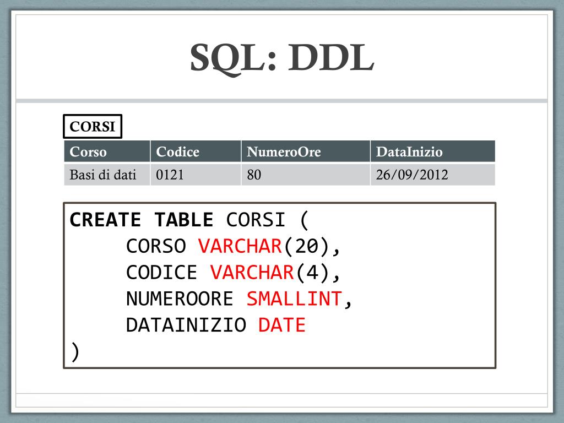564x423 pixels.
Task: Click the DATAINIZIO field name
Action: coord(186,325)
